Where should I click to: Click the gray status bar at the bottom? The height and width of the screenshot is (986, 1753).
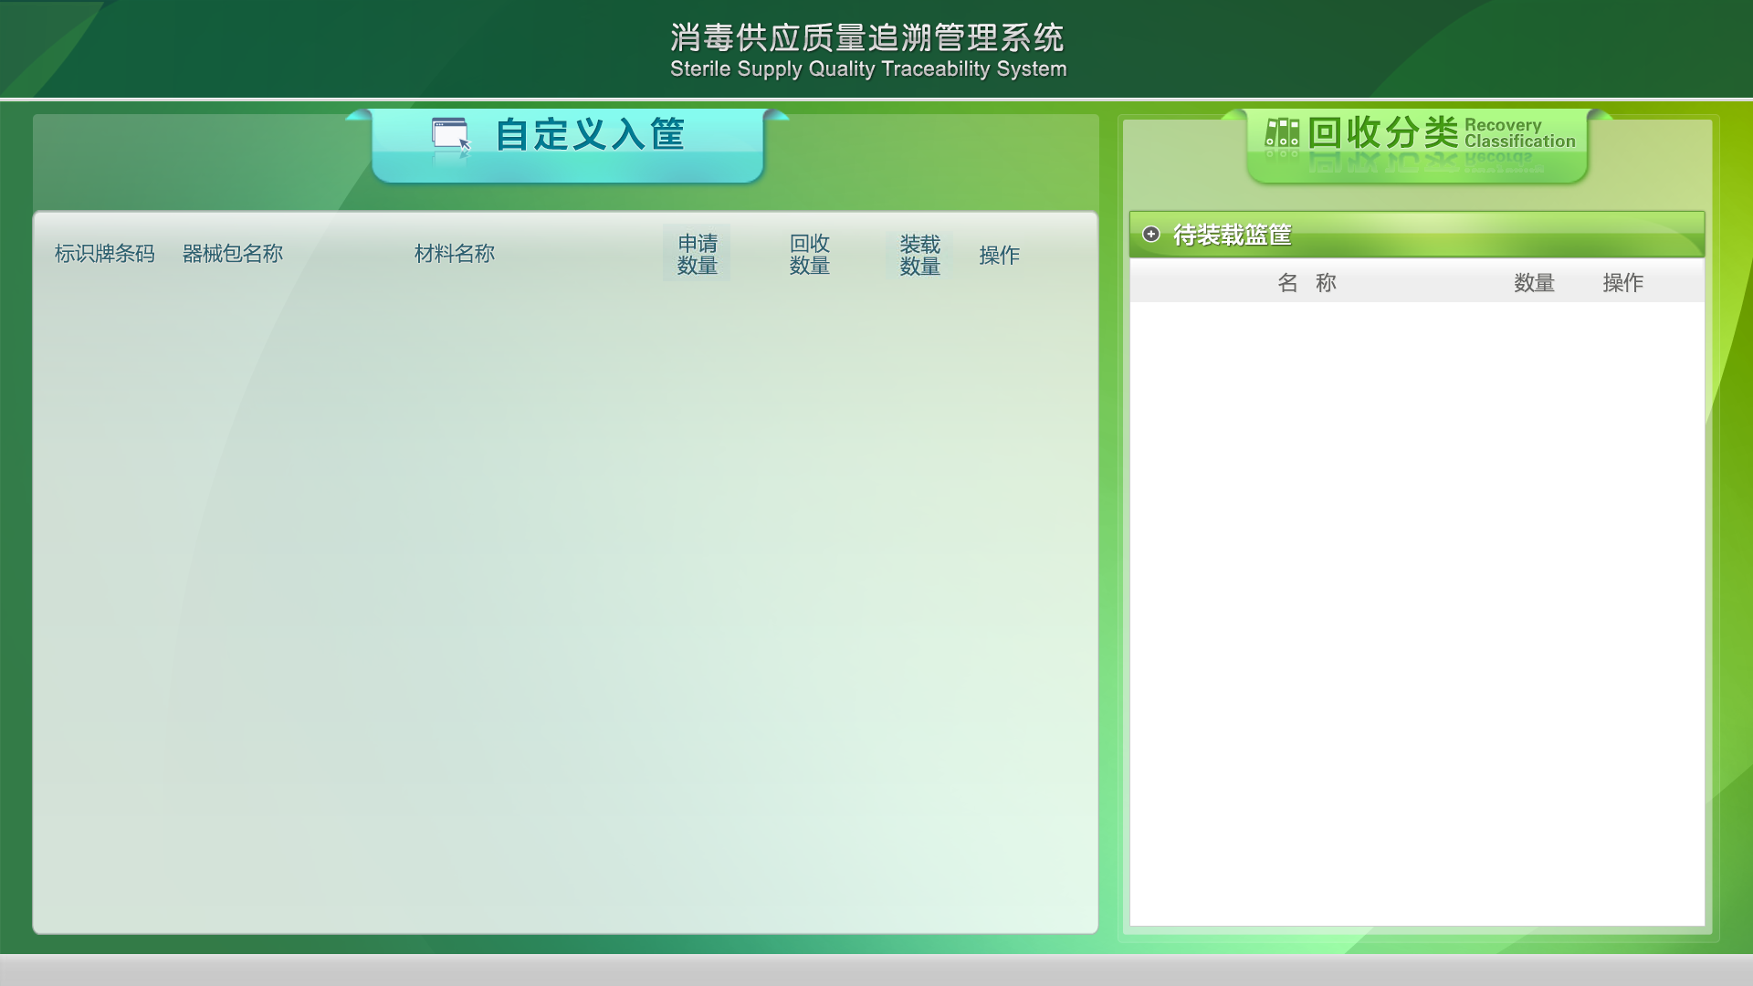click(876, 970)
